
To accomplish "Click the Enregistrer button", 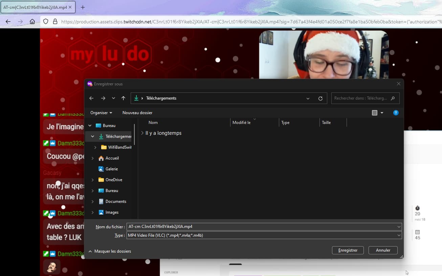I will (348, 250).
